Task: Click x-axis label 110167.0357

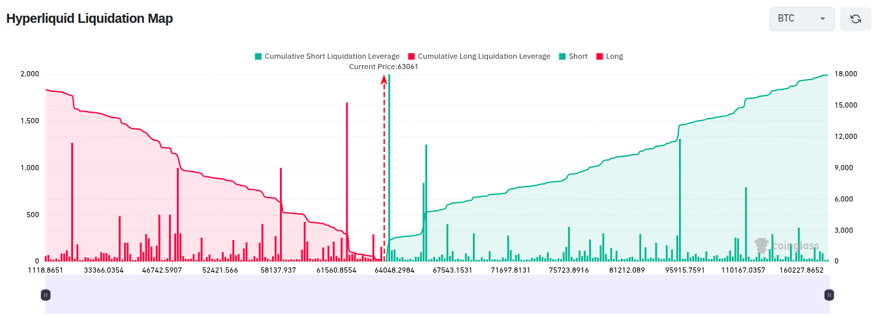Action: tap(743, 270)
